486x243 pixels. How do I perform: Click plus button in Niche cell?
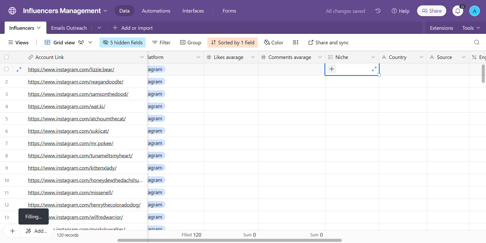coord(331,69)
